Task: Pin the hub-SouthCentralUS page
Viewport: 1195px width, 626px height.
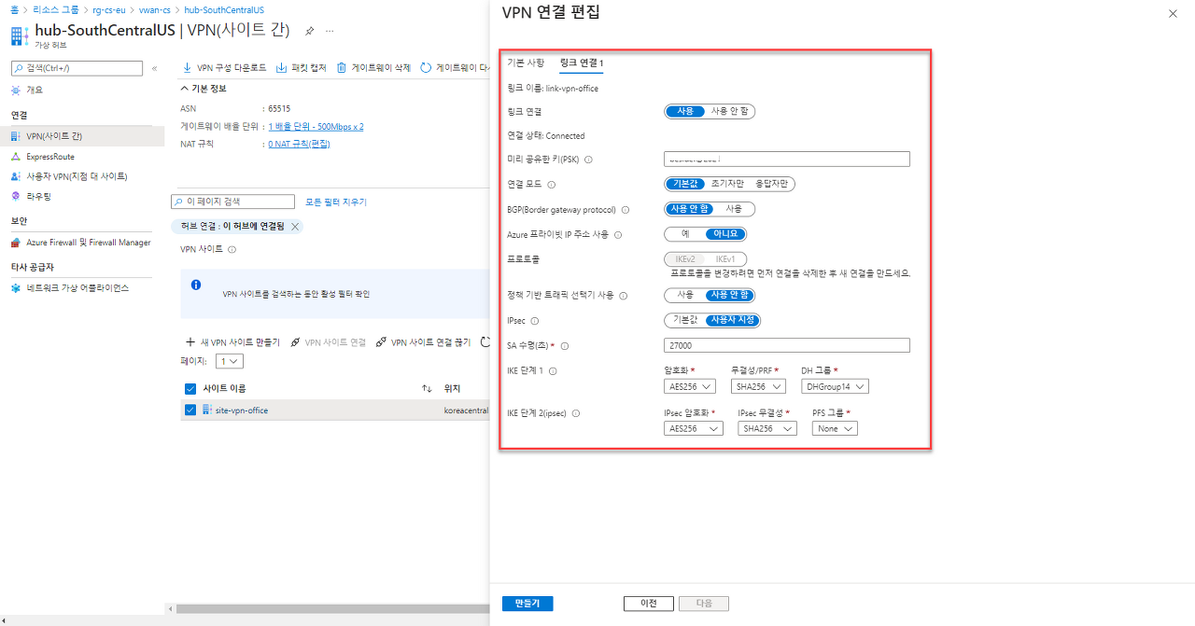Action: pos(310,31)
